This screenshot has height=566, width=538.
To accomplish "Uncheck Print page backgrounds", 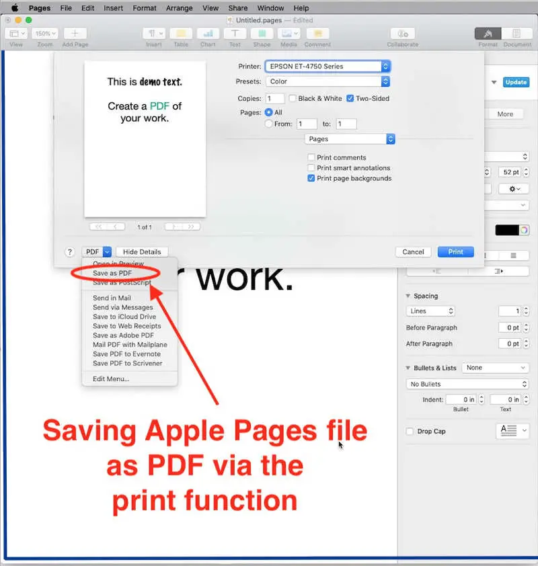I will [311, 178].
